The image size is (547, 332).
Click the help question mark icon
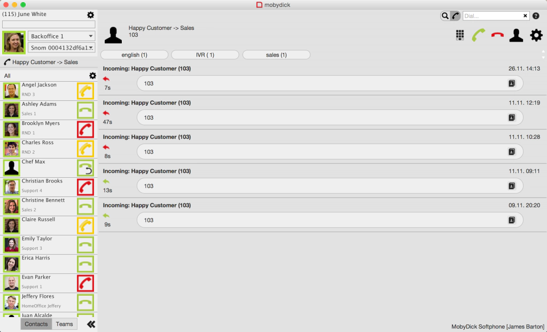536,16
